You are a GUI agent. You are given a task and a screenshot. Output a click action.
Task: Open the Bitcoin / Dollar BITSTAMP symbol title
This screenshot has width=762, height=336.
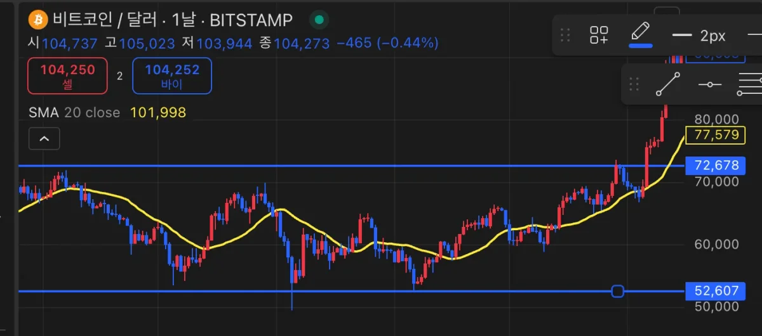pos(173,20)
